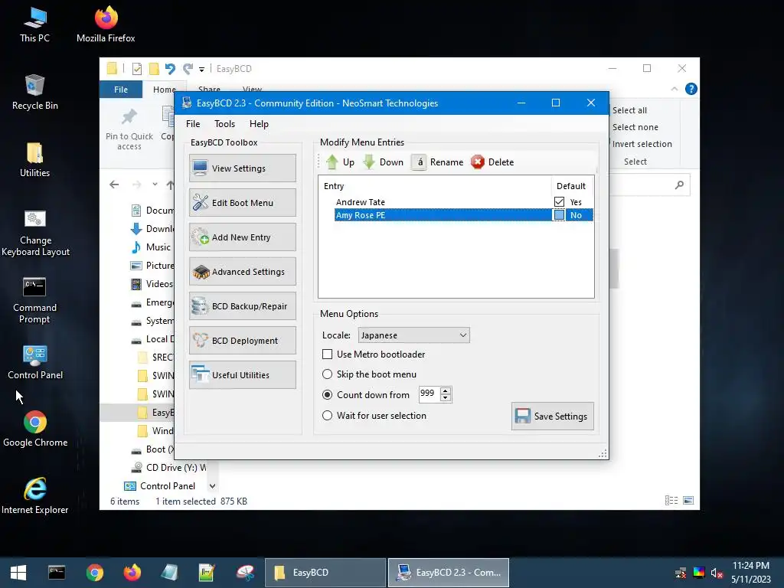This screenshot has width=784, height=588.
Task: Open Mozilla Firefox desktop icon
Action: click(106, 24)
